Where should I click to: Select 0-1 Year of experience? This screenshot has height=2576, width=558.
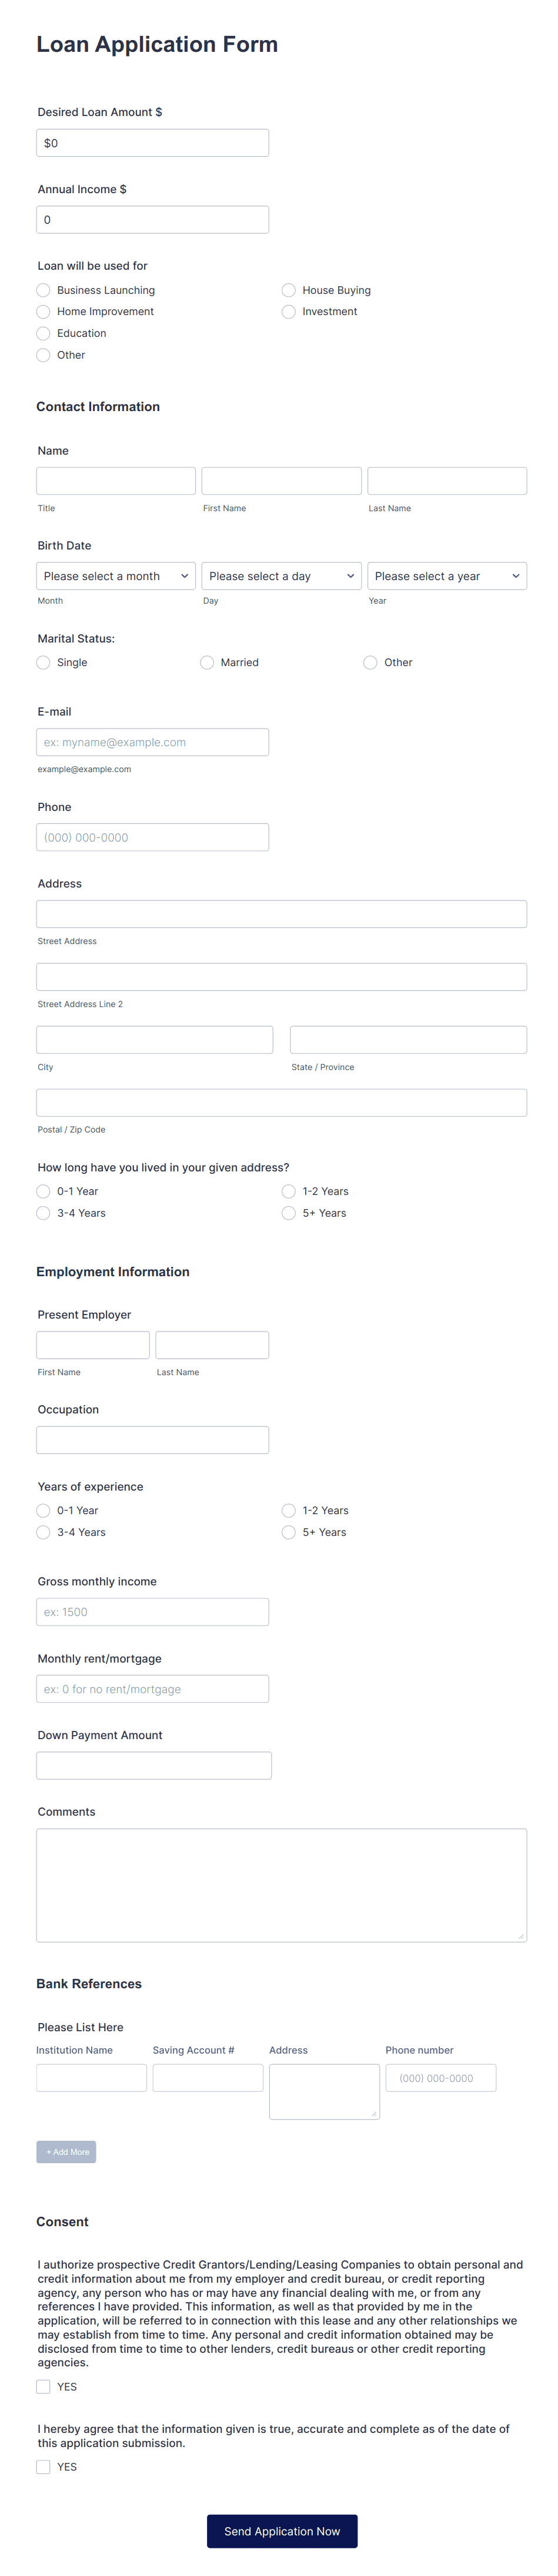click(43, 1510)
